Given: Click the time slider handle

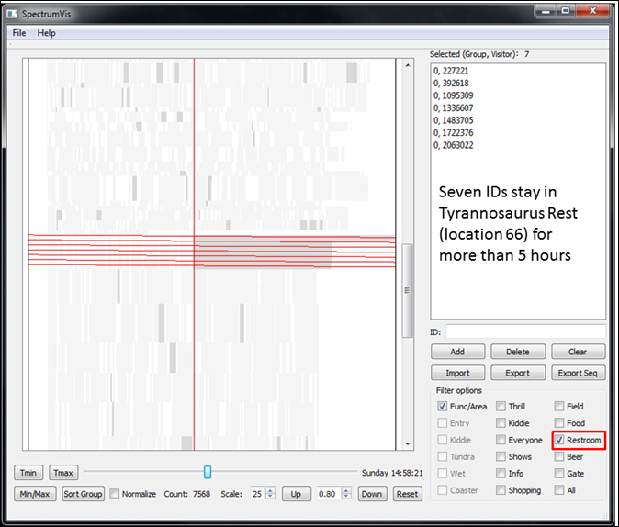Looking at the screenshot, I should [x=208, y=472].
